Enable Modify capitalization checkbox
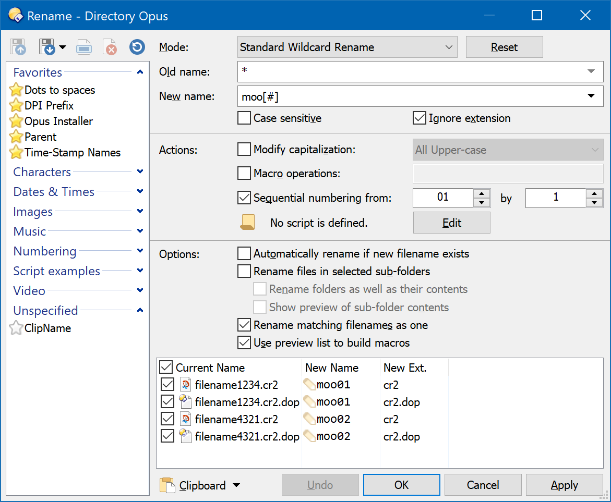The image size is (611, 502). [x=244, y=149]
